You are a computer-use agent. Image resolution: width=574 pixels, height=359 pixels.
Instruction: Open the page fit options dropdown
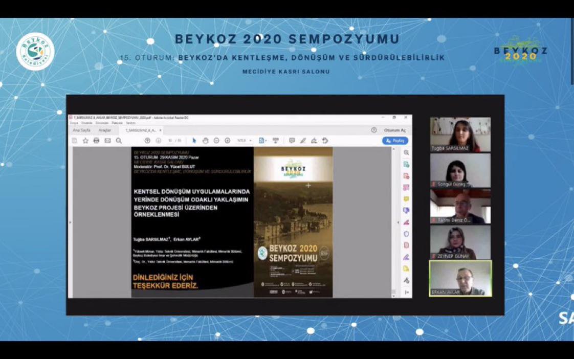tap(263, 141)
